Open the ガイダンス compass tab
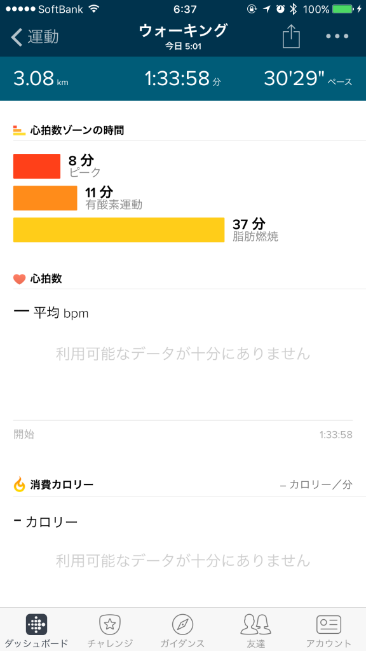Screen dimensions: 366x651 coord(182,631)
